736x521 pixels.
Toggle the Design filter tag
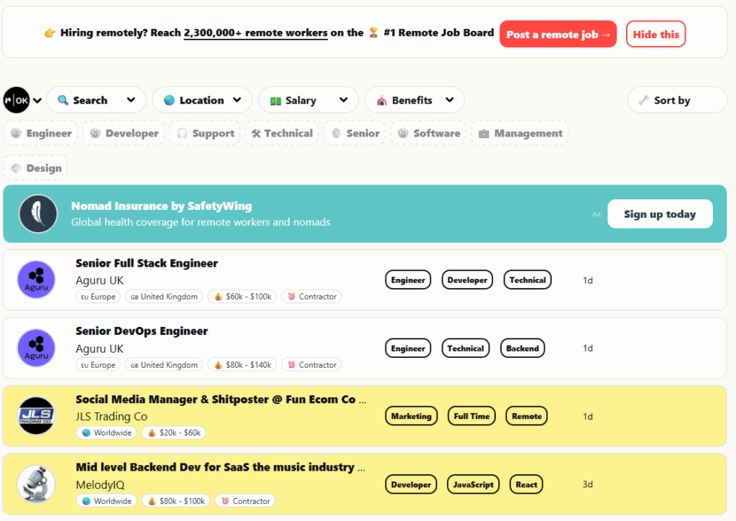pyautogui.click(x=36, y=168)
